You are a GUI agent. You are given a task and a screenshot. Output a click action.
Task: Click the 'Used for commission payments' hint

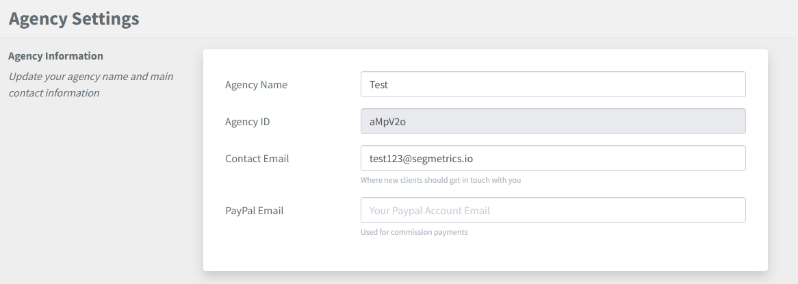pos(414,232)
